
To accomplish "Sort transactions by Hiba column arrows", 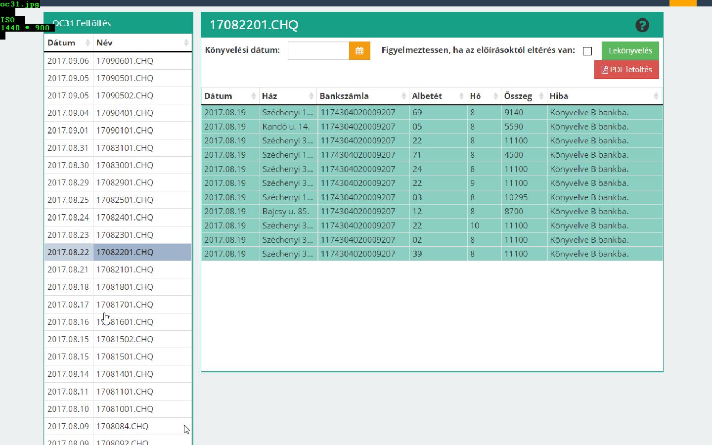I will click(656, 96).
